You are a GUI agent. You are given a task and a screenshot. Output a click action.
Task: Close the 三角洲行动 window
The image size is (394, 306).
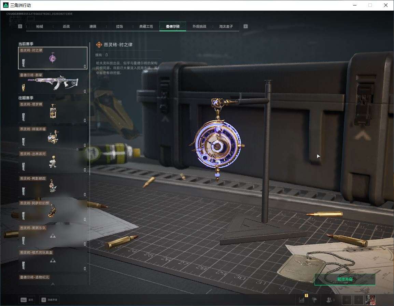coord(386,5)
